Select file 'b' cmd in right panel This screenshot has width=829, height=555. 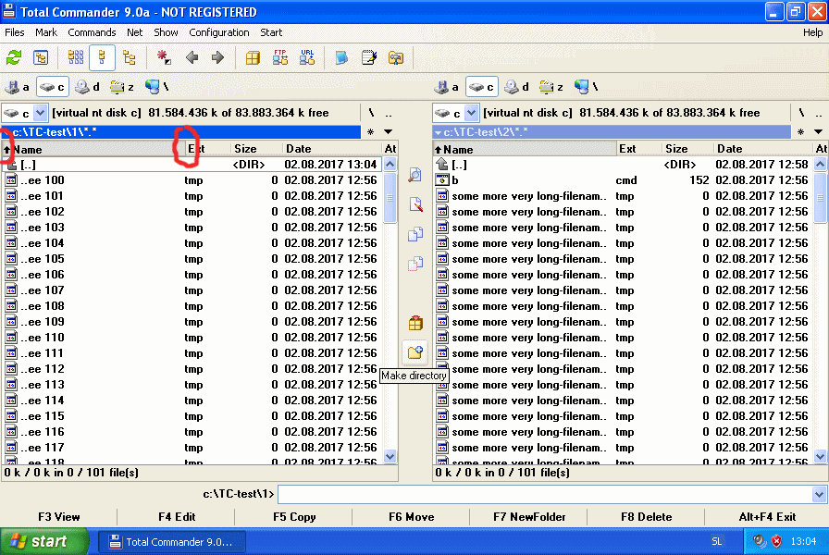623,180
